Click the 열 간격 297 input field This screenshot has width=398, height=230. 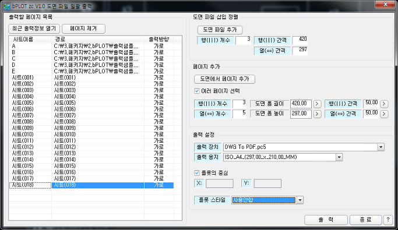(x=300, y=51)
